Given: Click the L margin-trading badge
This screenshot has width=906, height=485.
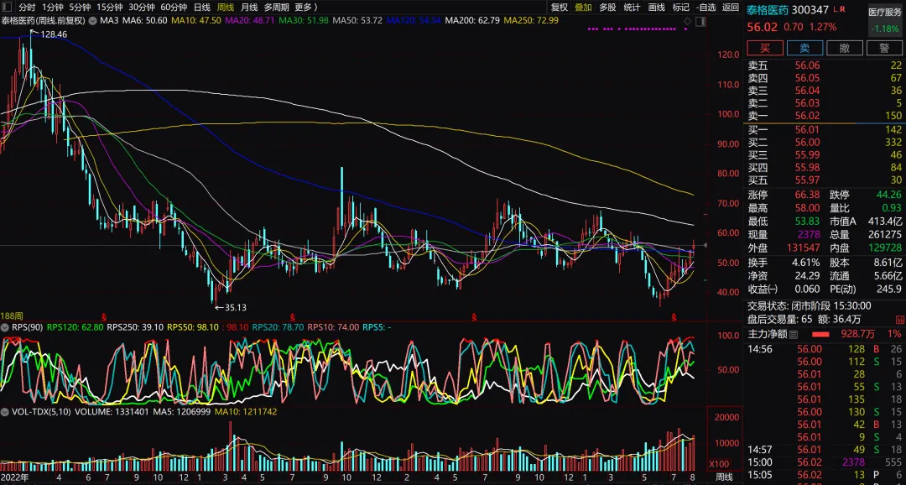Looking at the screenshot, I should pos(836,9).
